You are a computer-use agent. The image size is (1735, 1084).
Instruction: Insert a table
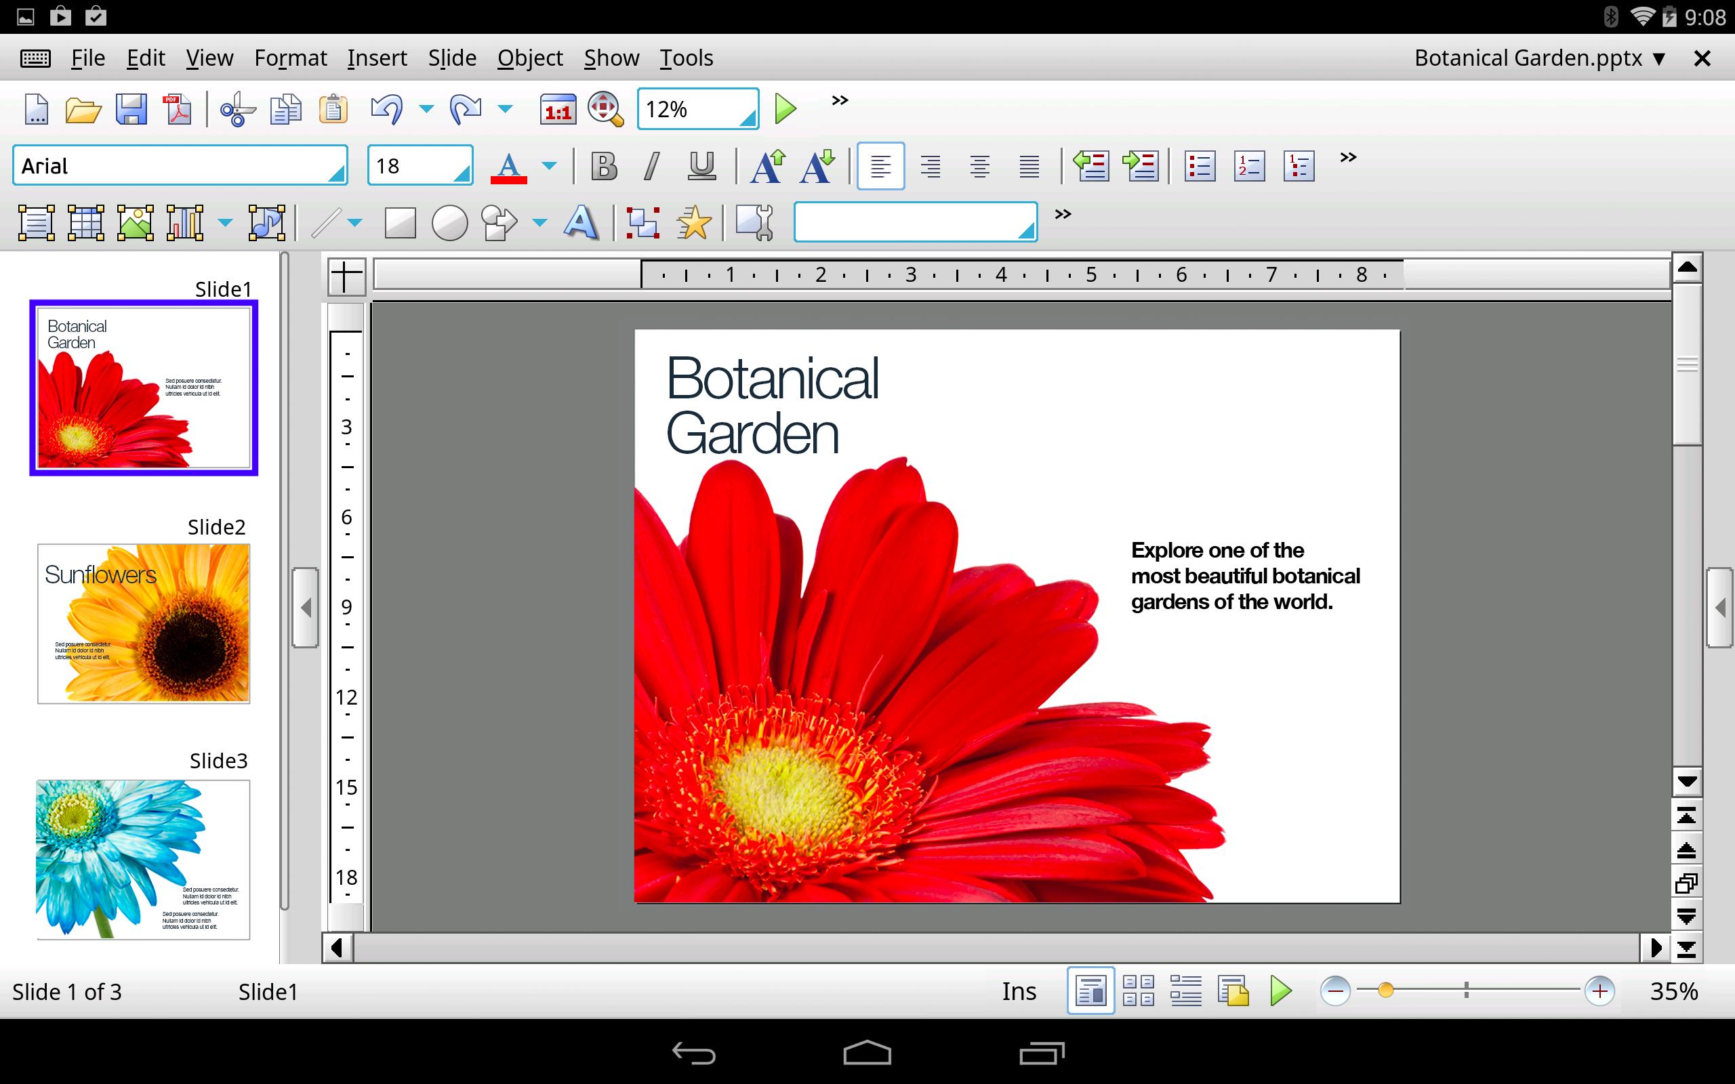click(85, 222)
